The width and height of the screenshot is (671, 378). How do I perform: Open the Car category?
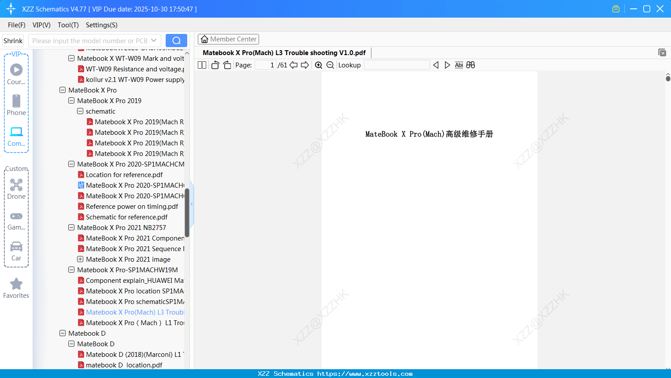(x=16, y=251)
